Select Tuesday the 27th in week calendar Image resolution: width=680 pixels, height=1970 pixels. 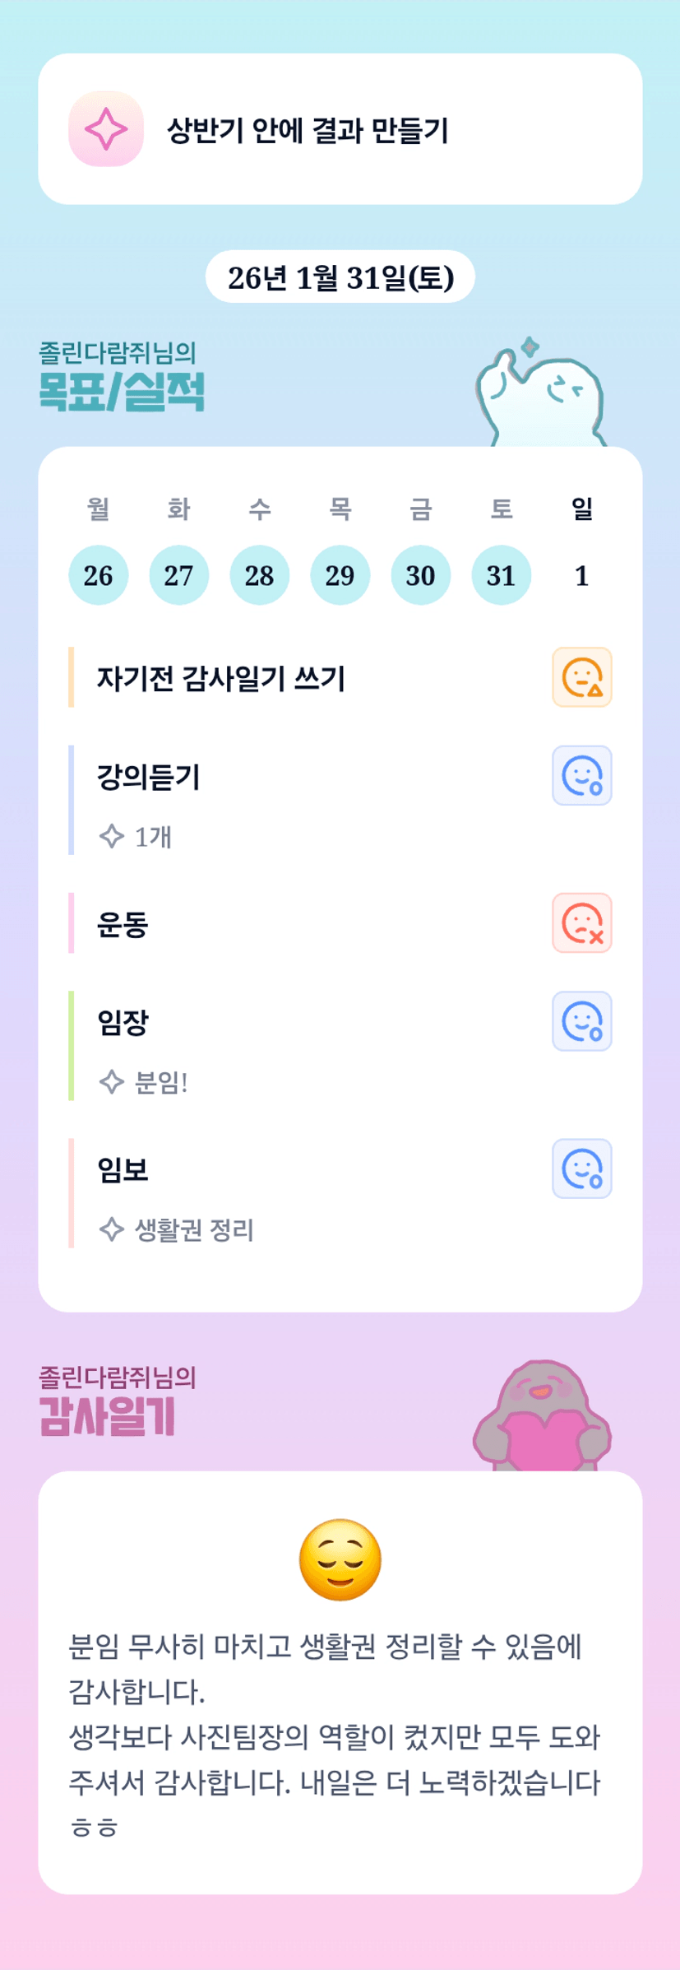pos(178,575)
